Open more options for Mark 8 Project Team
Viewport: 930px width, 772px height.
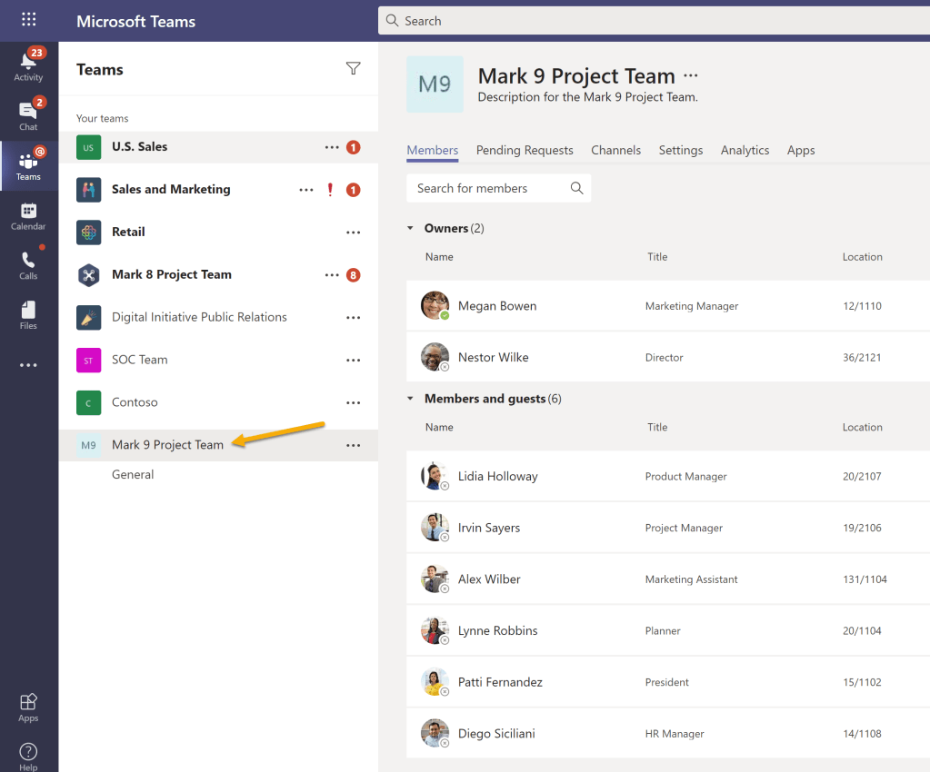pos(332,274)
